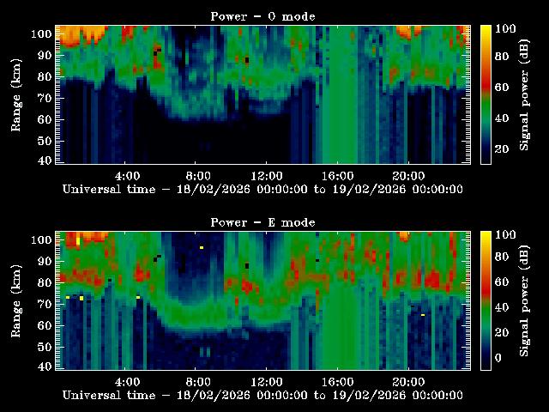Viewport: 549px width, 412px height.
Task: Click the 0 value on E mode colorbar scale
Action: 499,360
